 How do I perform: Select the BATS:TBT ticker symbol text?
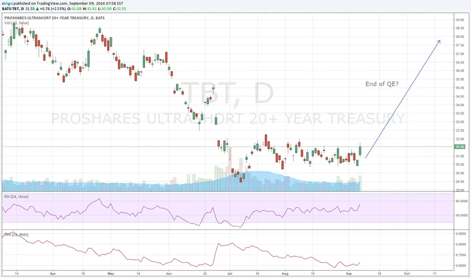click(11, 9)
